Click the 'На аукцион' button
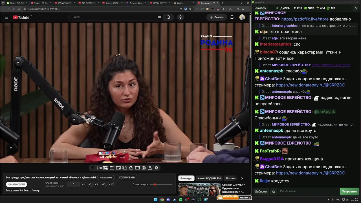Screen dimensions: 361x203 pyautogui.click(x=106, y=178)
